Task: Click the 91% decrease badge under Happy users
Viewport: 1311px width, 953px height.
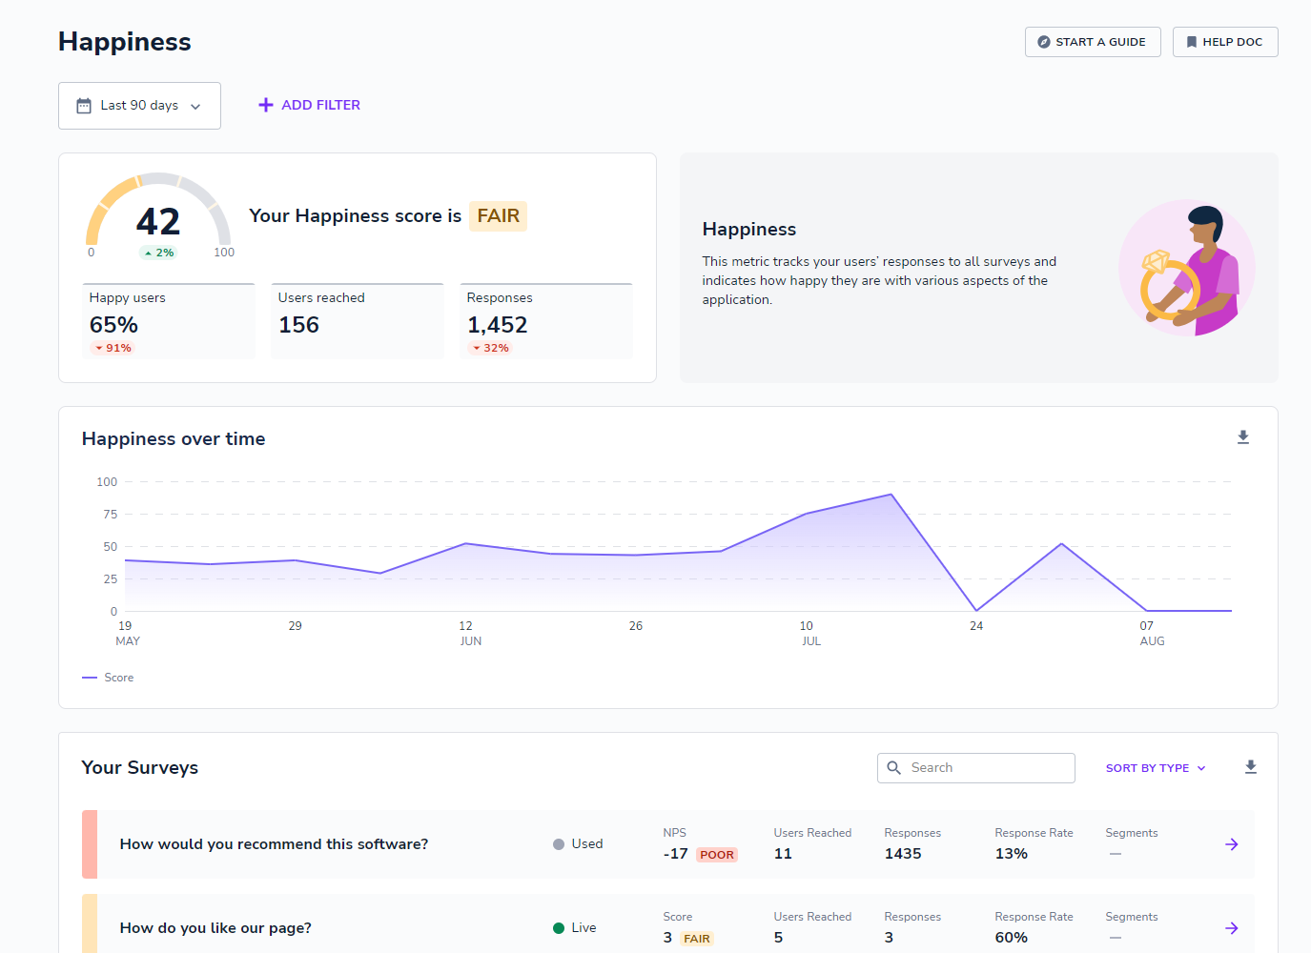Action: (x=113, y=348)
